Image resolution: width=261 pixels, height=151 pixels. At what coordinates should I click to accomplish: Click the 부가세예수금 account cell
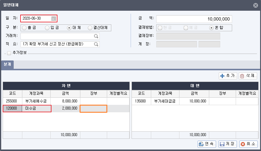click(x=36, y=101)
